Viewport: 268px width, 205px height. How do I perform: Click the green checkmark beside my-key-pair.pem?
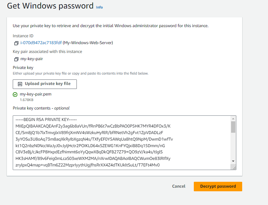coord(15,94)
